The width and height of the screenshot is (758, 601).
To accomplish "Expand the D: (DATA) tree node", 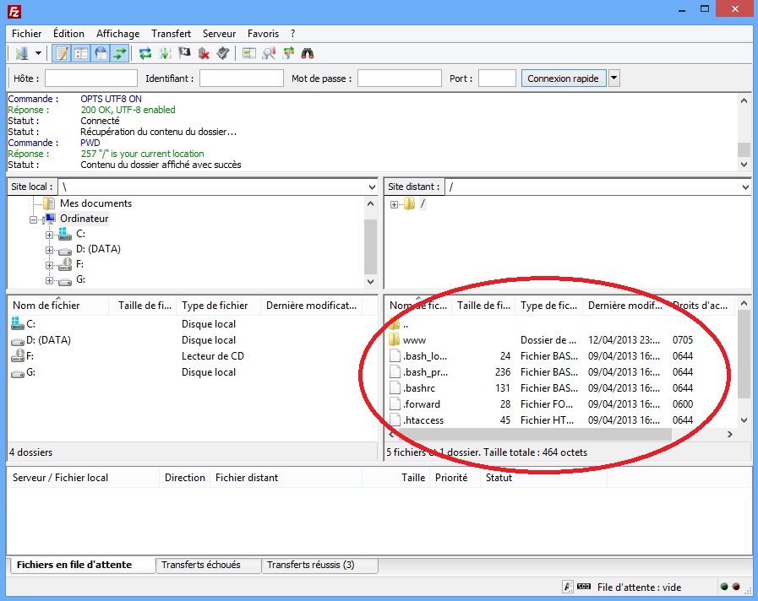I will click(x=49, y=250).
